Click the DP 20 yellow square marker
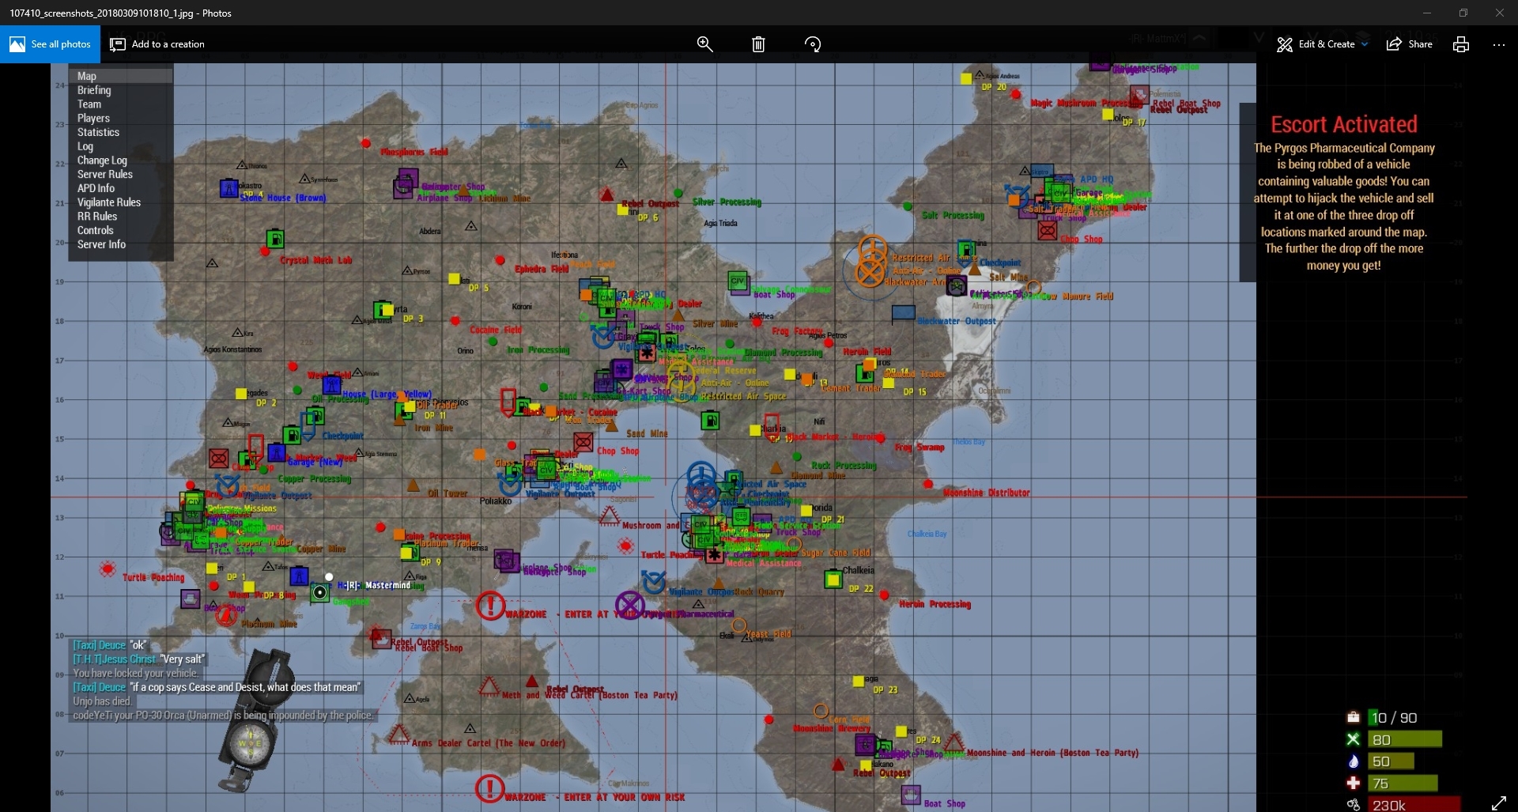 966,79
